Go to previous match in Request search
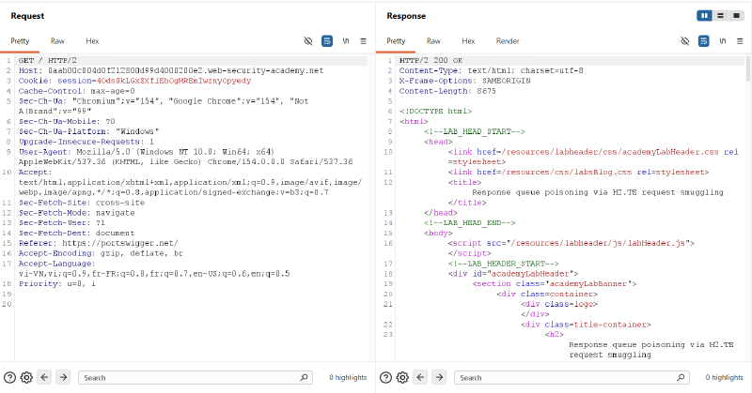Screen dimensions: 752x393 (44, 377)
